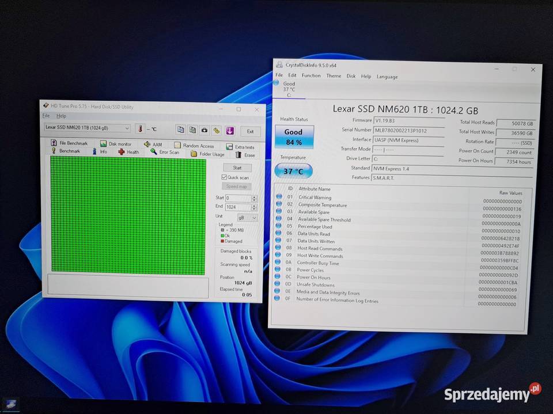Open the Unit gB dropdown

pos(247,218)
